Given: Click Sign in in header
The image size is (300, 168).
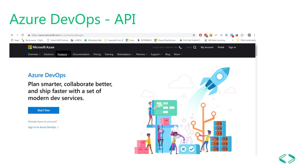Looking at the screenshot, I should [232, 47].
